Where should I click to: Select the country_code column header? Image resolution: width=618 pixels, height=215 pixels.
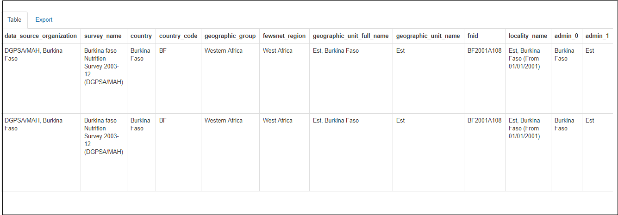click(178, 36)
